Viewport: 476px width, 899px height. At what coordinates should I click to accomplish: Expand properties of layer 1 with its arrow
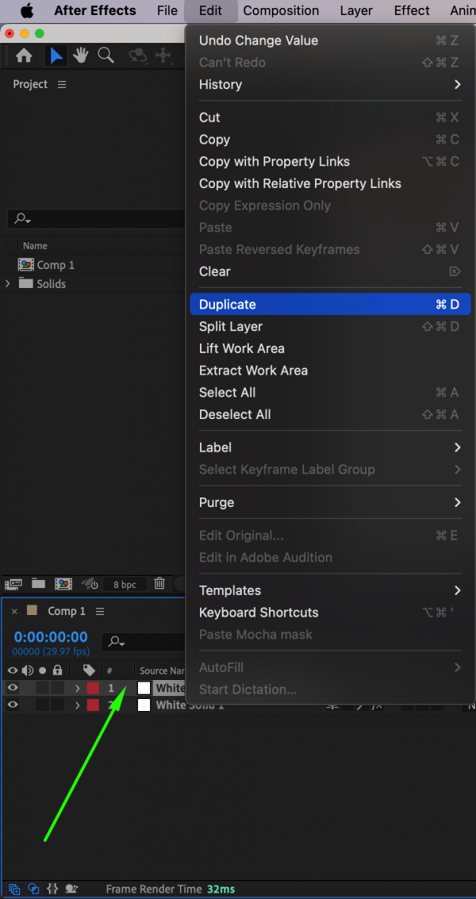click(x=77, y=688)
